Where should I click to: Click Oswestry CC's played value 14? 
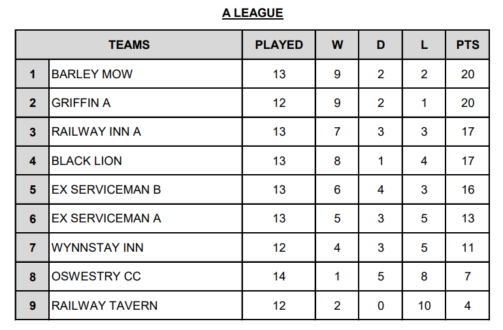(279, 277)
